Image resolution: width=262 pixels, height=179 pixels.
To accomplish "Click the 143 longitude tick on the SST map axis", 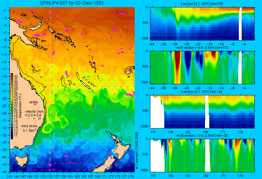I will coord(10,177).
